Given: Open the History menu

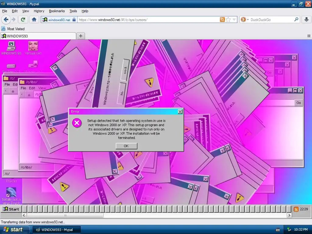Looking at the screenshot, I should click(x=39, y=11).
